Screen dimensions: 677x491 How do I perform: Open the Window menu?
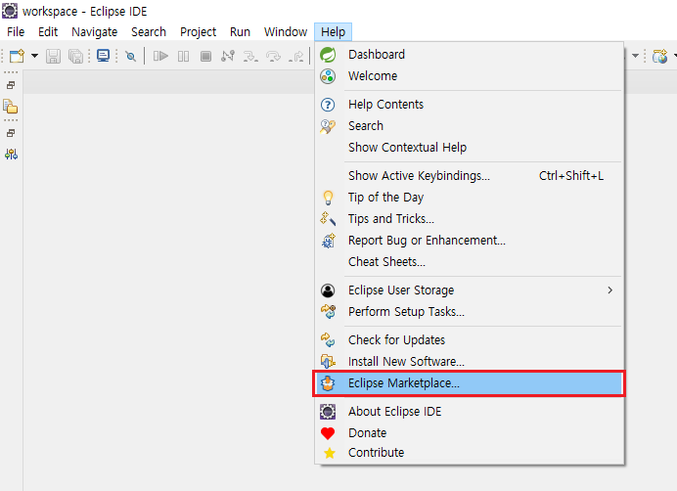click(x=286, y=32)
